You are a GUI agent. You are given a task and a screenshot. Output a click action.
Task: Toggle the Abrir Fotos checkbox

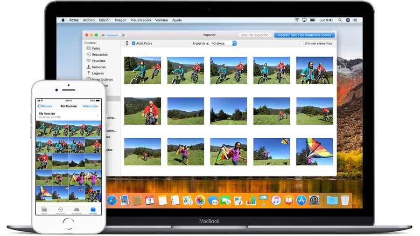133,43
